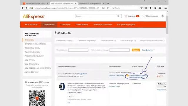Open the Мой AliExpress navigation item
The width and height of the screenshot is (188, 106).
pyautogui.click(x=32, y=25)
